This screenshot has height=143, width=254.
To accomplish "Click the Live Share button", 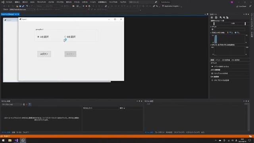I will click(241, 6).
